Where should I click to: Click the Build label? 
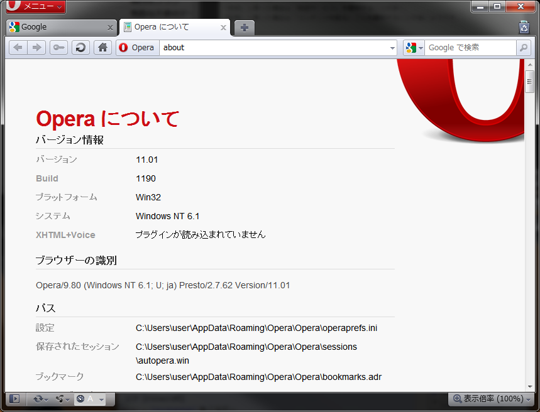pos(47,178)
